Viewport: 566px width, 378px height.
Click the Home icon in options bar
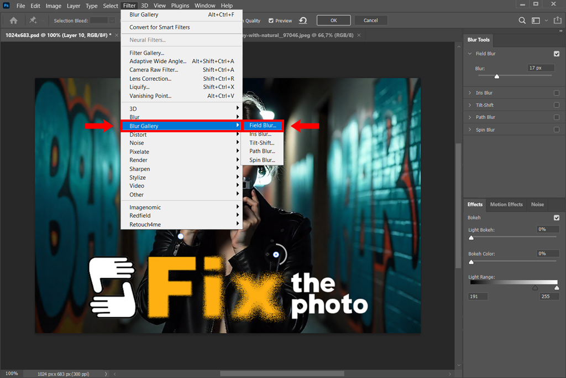point(13,20)
